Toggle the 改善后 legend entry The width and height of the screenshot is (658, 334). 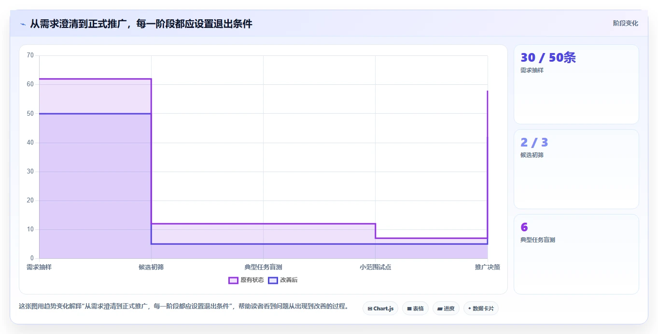point(283,280)
